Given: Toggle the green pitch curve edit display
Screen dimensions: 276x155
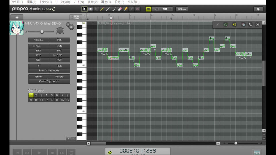Looking at the screenshot, I should coord(225,24).
